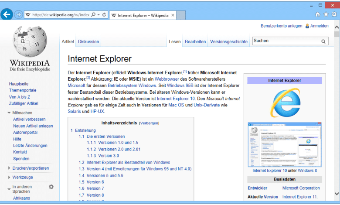Open Zufälliger Artikel link
Viewport: 340px width, 205px height.
click(x=24, y=103)
